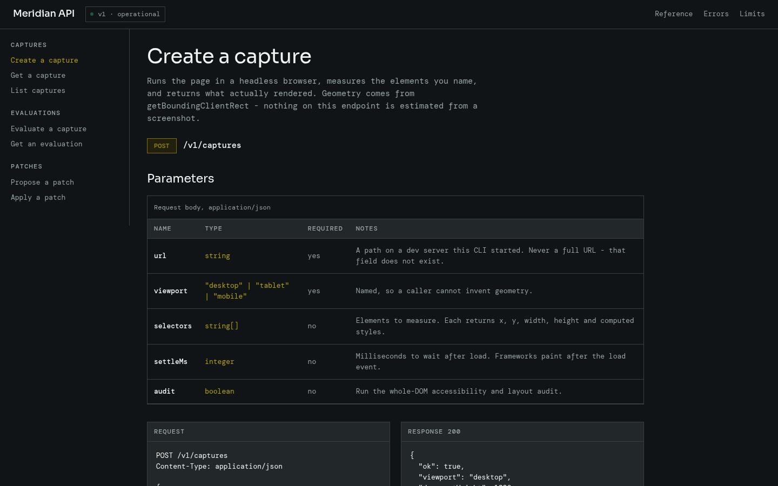Open the Errors nav link

point(716,14)
